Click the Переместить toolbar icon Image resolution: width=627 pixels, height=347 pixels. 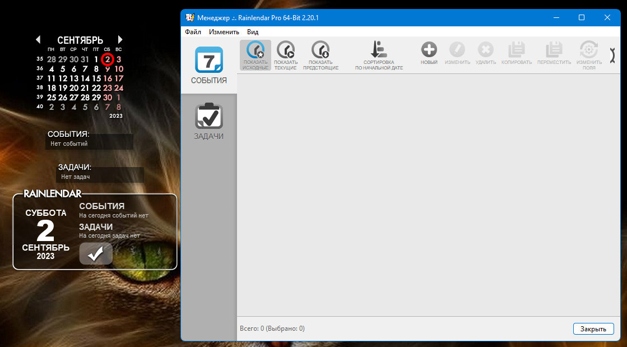[554, 53]
